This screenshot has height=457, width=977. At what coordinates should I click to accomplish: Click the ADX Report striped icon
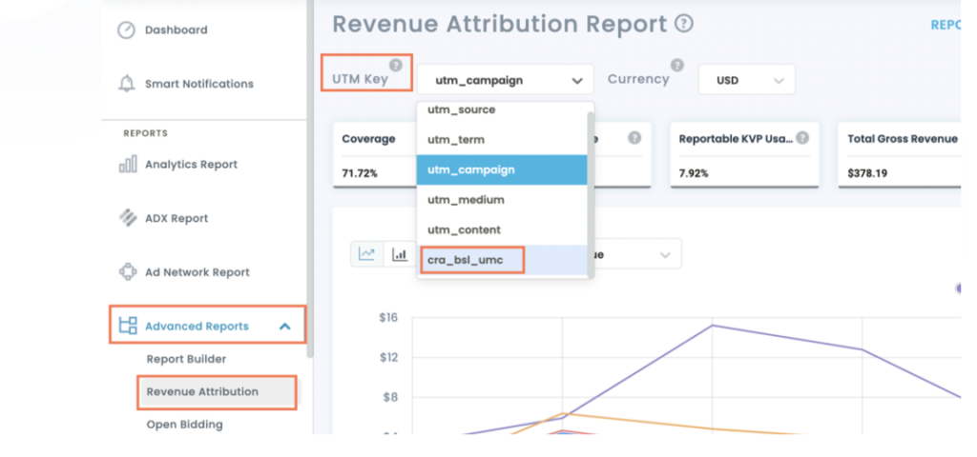click(127, 218)
